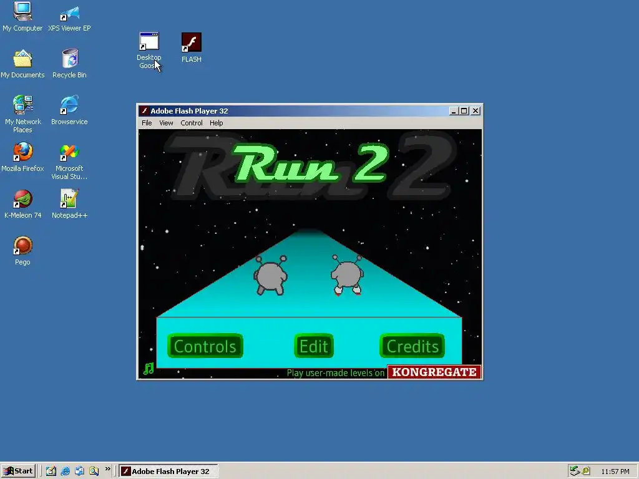Select the My Computer desktop icon
Screen dimensions: 639x479
[x=22, y=17]
